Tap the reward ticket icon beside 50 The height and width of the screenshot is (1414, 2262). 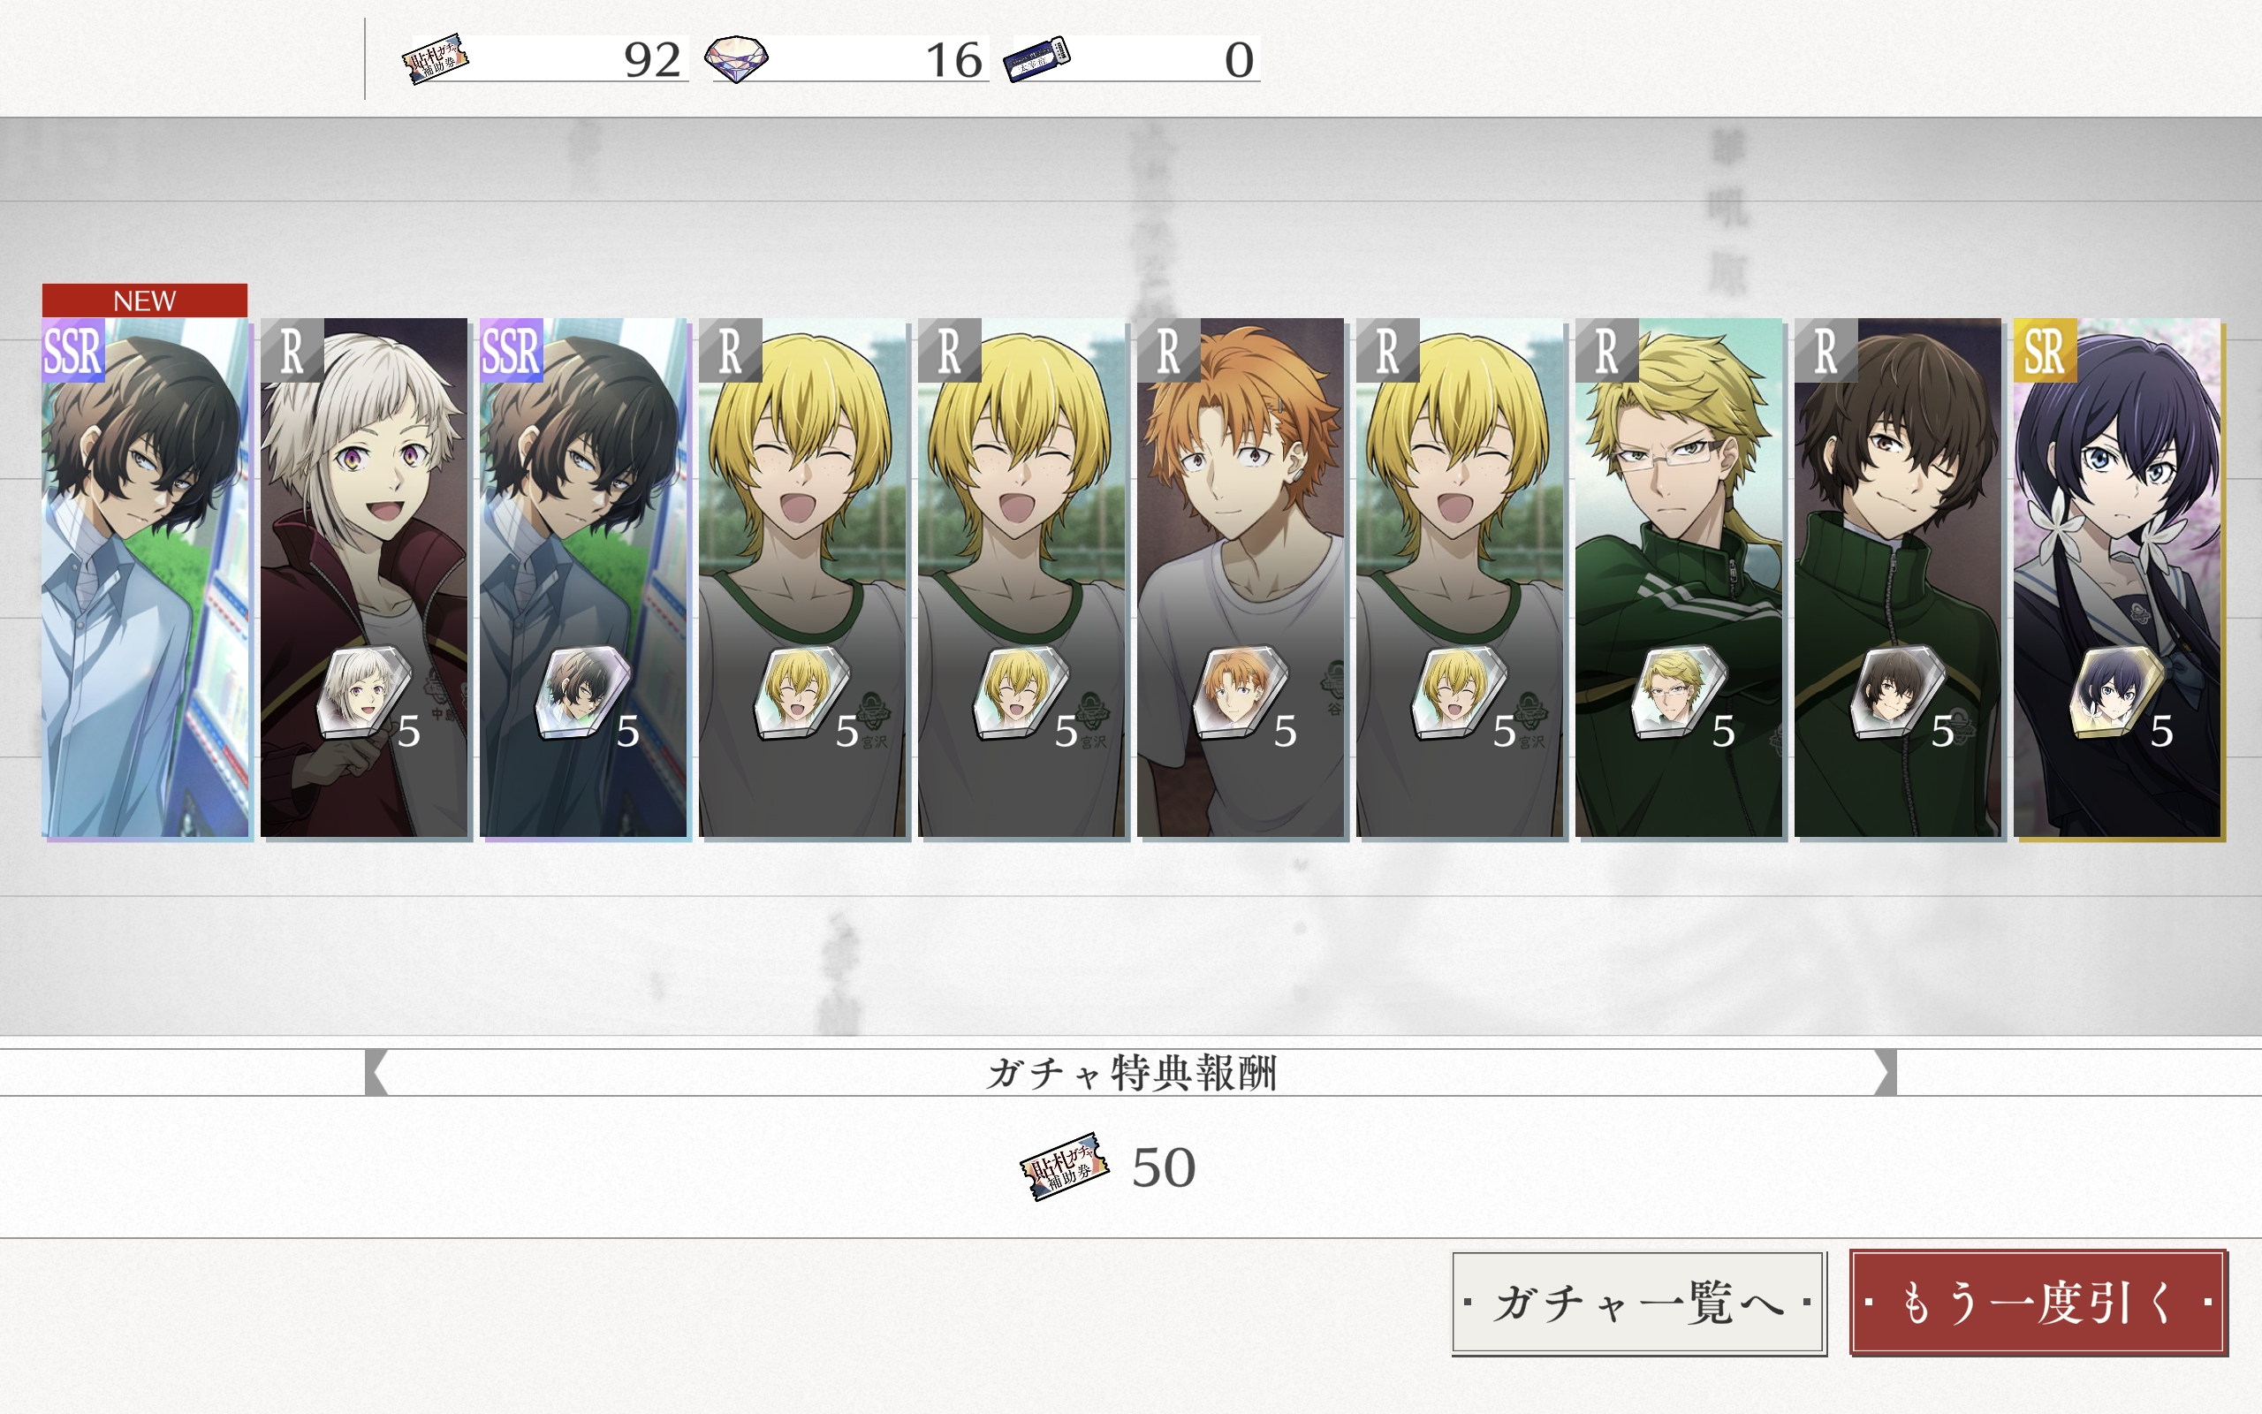[1065, 1167]
